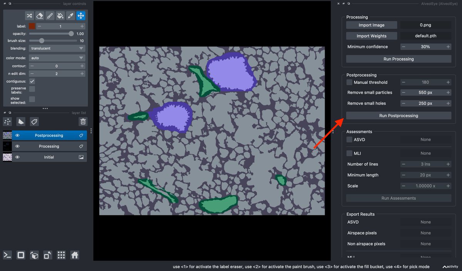The image size is (462, 271).
Task: Select the paint brush tool
Action: [50, 16]
